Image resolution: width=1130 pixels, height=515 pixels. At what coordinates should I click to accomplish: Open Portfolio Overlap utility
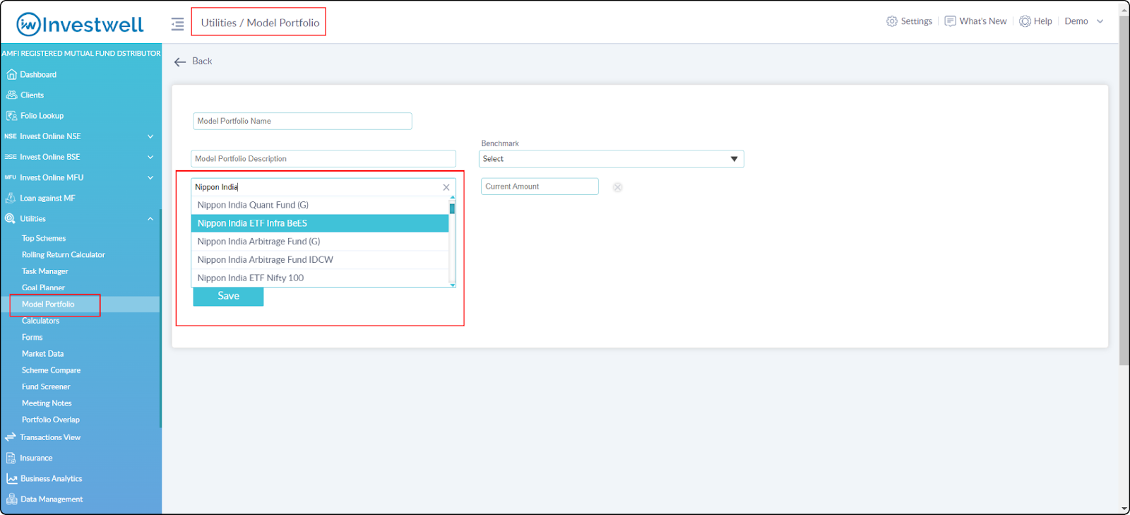point(51,420)
